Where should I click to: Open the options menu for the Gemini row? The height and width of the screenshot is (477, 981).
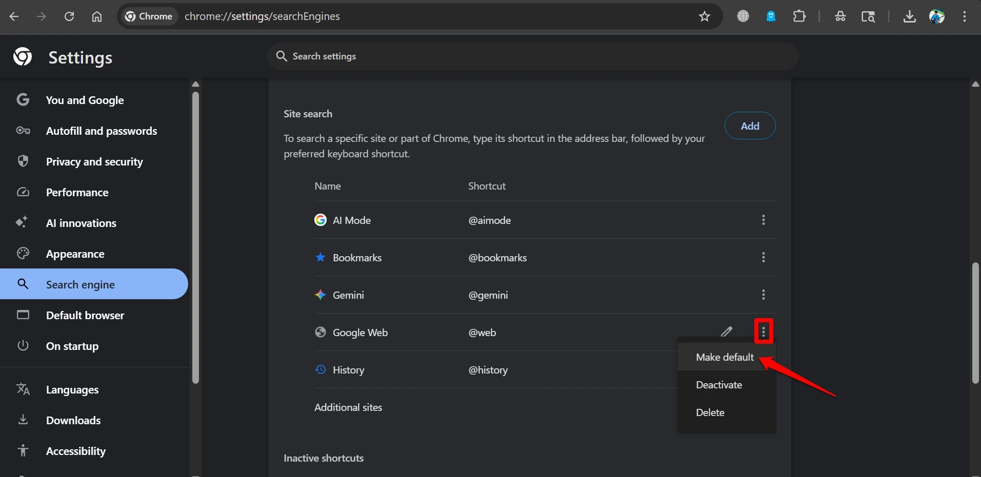tap(763, 295)
